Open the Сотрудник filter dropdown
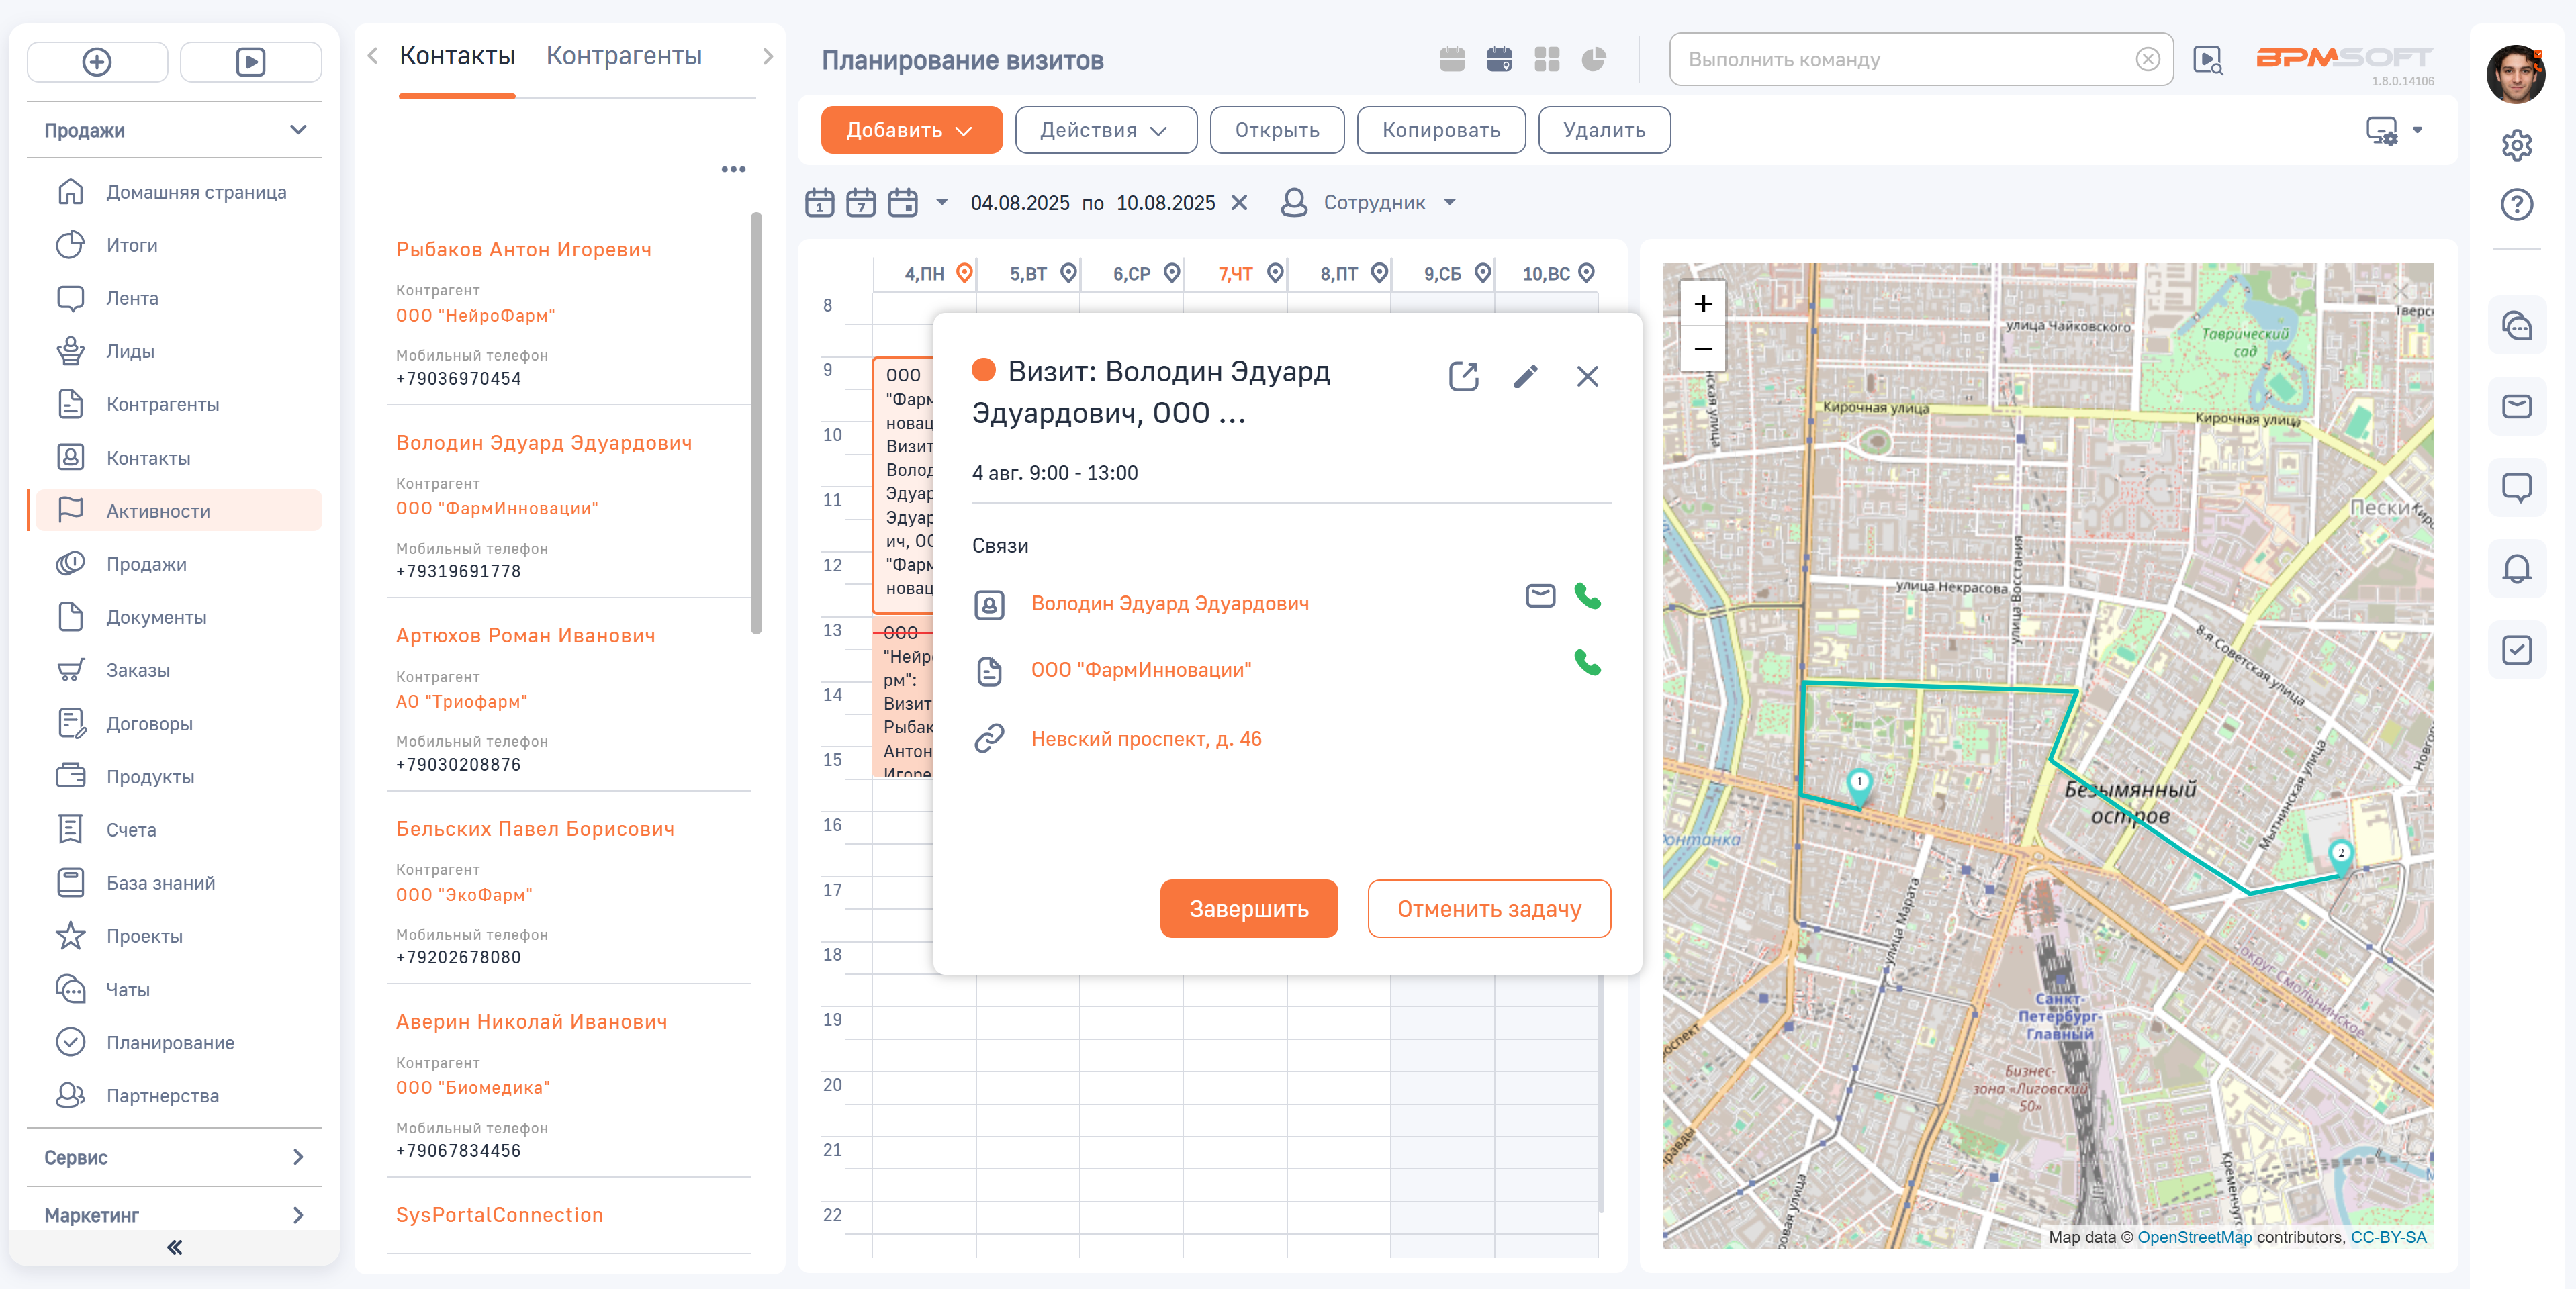The image size is (2576, 1289). pyautogui.click(x=1368, y=203)
